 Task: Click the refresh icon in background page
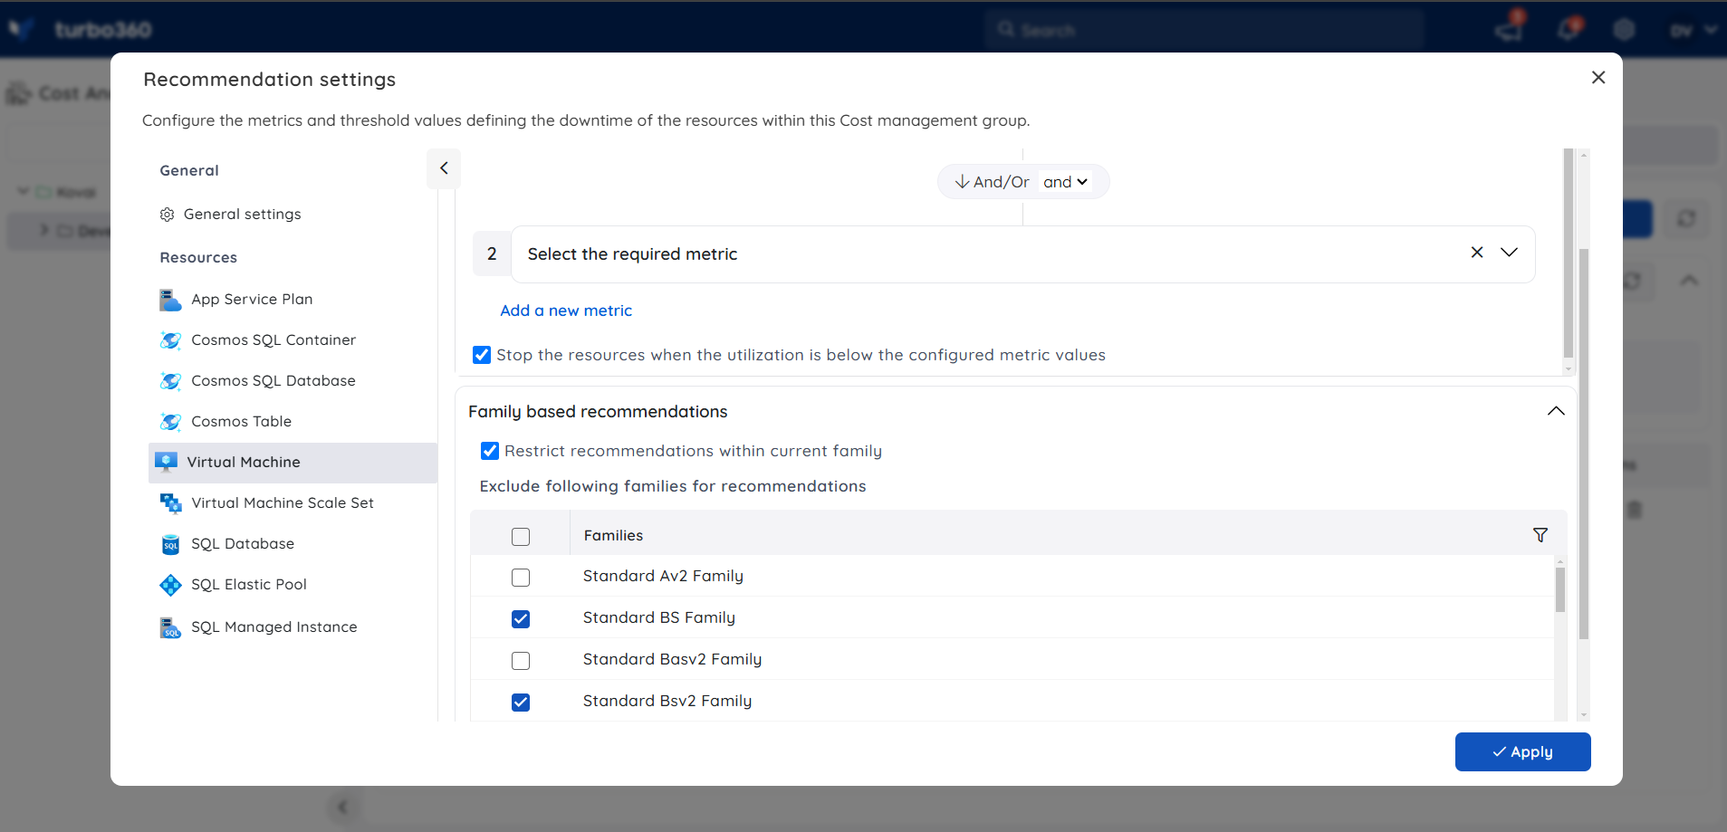pos(1686,218)
